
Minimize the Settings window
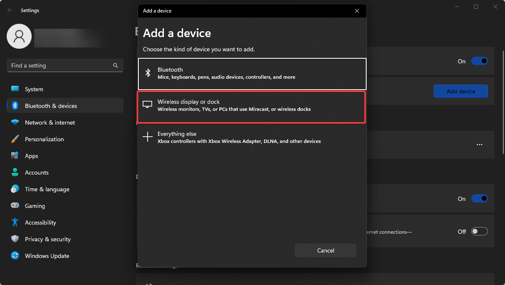(x=457, y=7)
